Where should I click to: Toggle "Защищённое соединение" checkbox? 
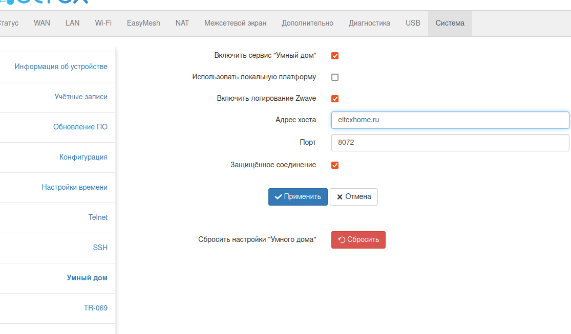tap(335, 165)
